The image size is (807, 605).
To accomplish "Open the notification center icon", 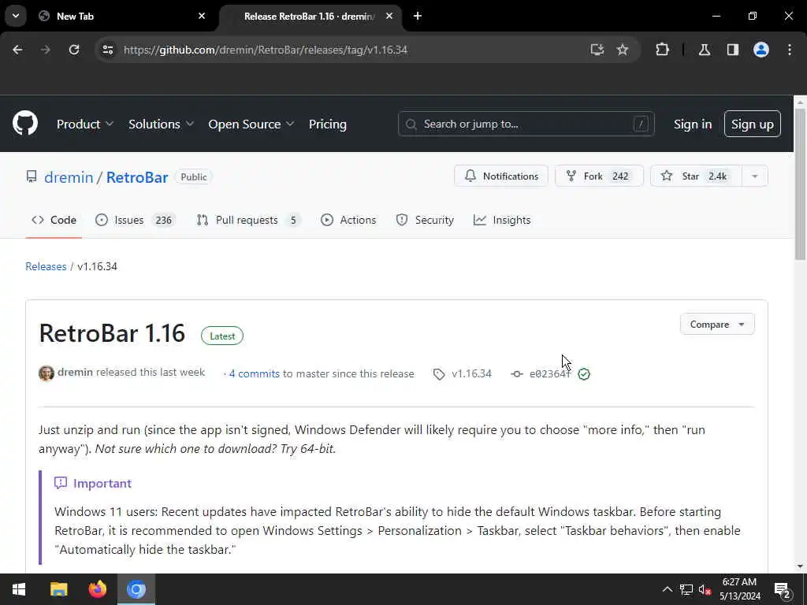I will [x=783, y=590].
